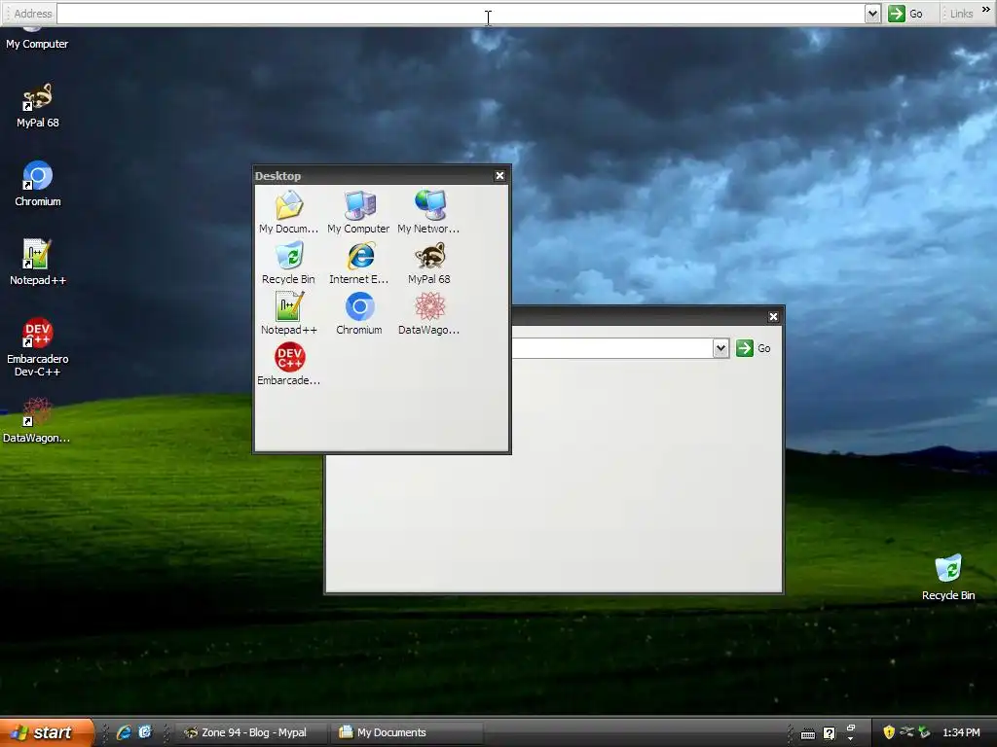Viewport: 997px width, 747px height.
Task: Launch Chromium from Desktop window
Action: click(358, 314)
